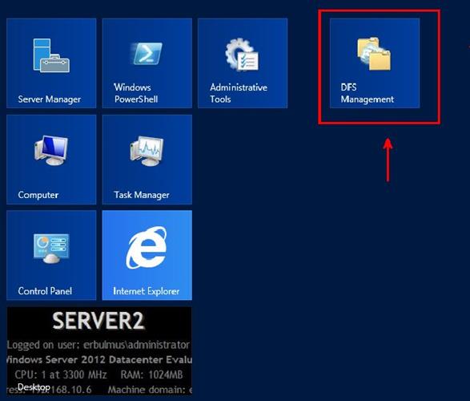Open Administrative Tools tile
Image resolution: width=470 pixels, height=401 pixels.
point(243,63)
